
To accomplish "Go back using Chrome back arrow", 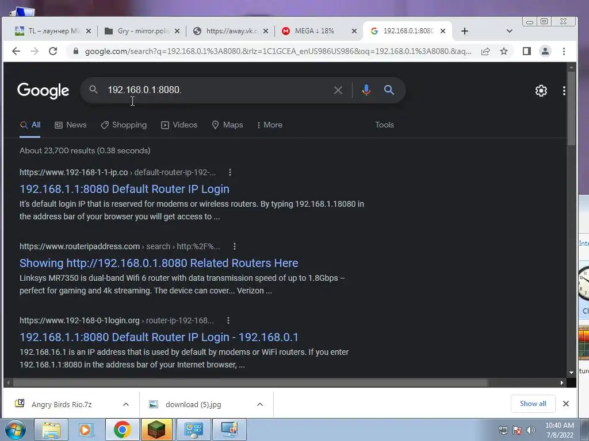I will tap(16, 51).
